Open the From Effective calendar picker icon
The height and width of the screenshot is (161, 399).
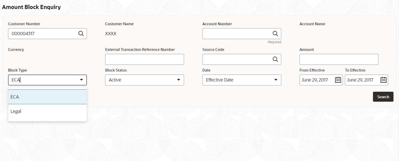(338, 80)
